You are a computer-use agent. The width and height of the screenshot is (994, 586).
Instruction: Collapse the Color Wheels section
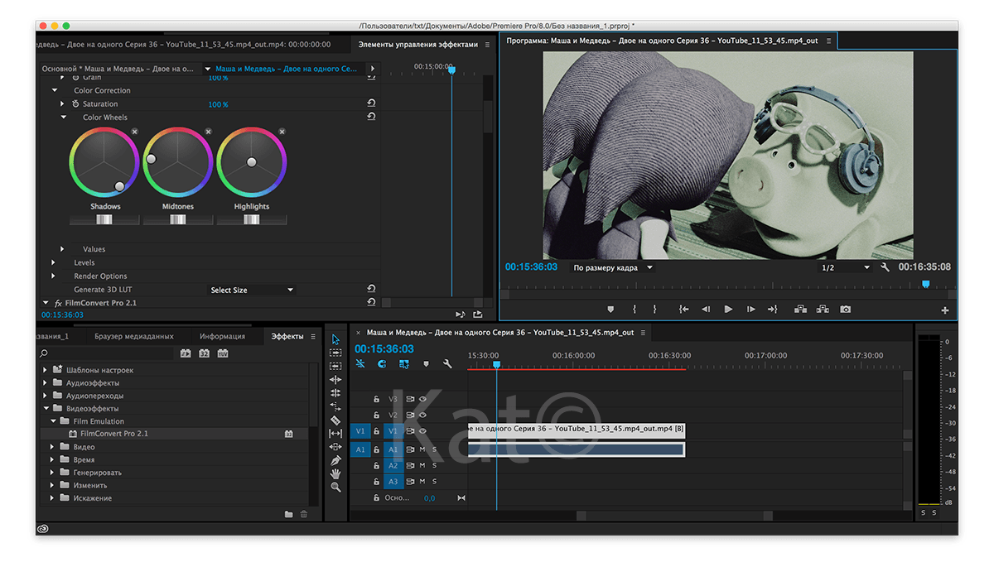pos(63,118)
